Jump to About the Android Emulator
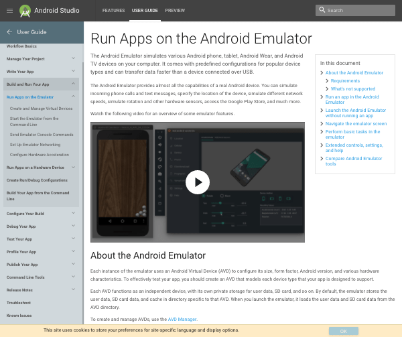Screen dimensions: 402x337 (354, 73)
